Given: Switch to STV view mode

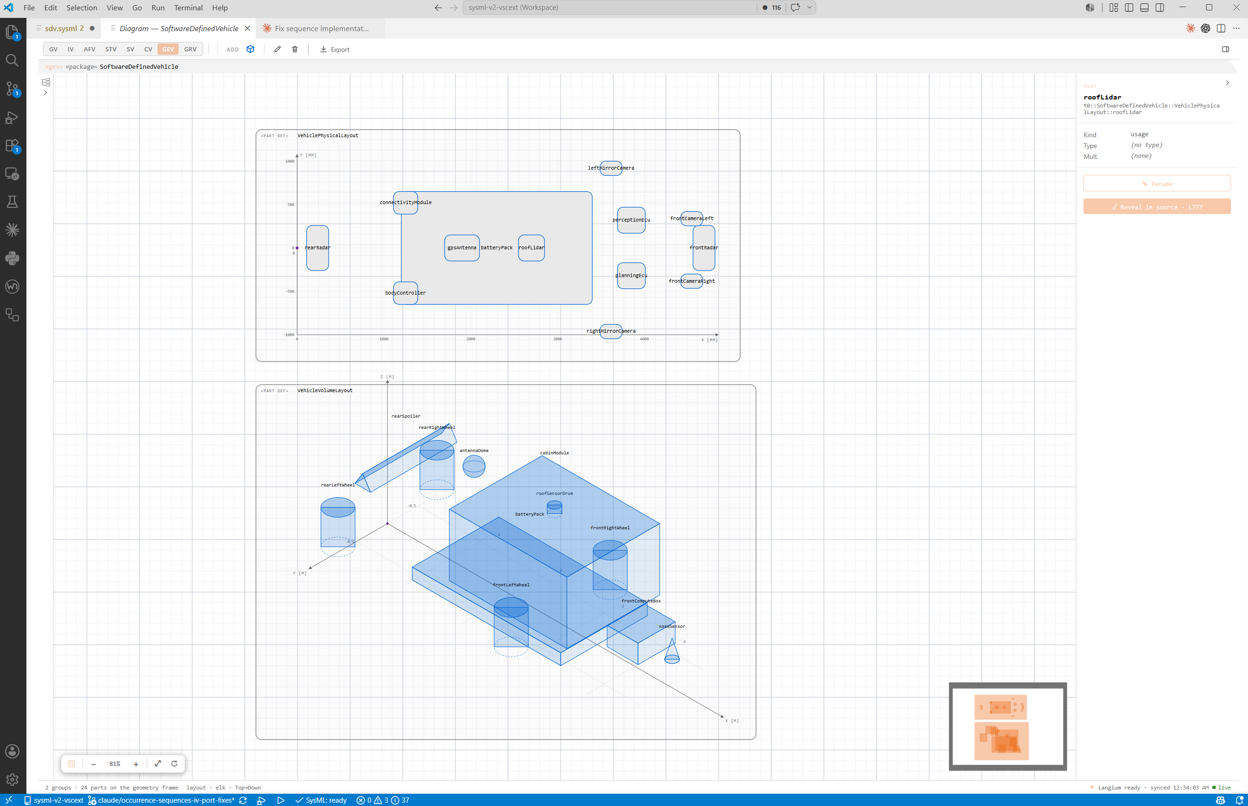Looking at the screenshot, I should (x=111, y=49).
